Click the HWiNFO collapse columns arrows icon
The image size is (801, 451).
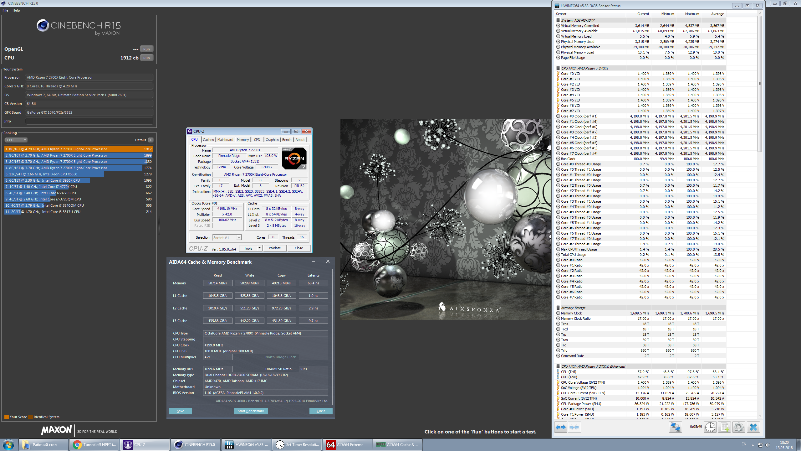pyautogui.click(x=574, y=427)
